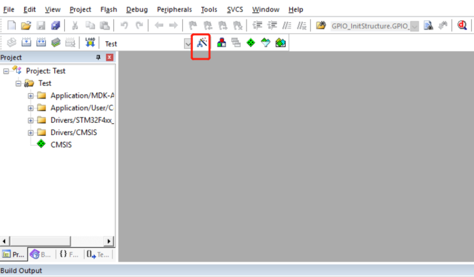Click the Project panel scroll right arrow
The height and width of the screenshot is (277, 474).
pos(109,241)
